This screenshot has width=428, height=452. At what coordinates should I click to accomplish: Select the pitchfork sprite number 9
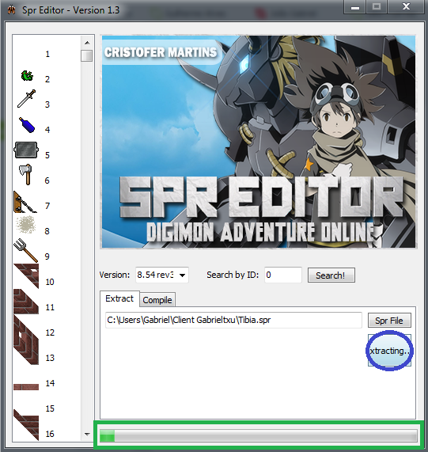(25, 250)
